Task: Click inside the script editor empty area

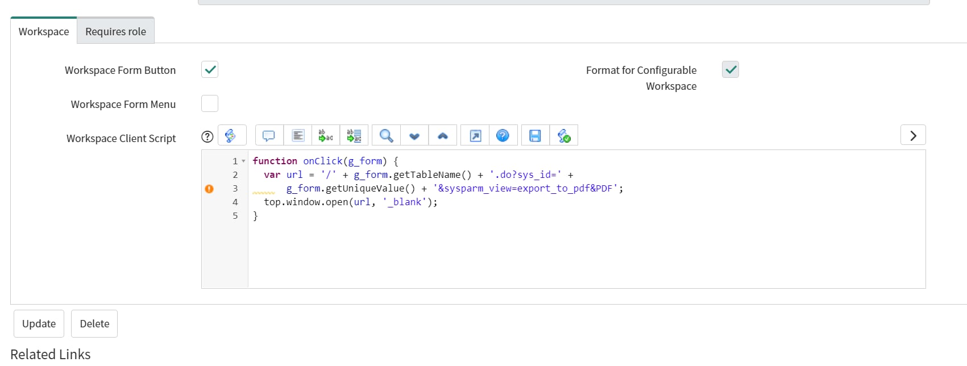Action: pyautogui.click(x=586, y=256)
